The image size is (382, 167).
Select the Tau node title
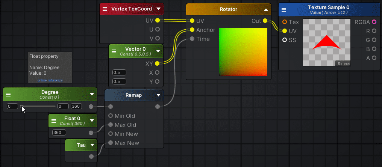[x=81, y=145]
